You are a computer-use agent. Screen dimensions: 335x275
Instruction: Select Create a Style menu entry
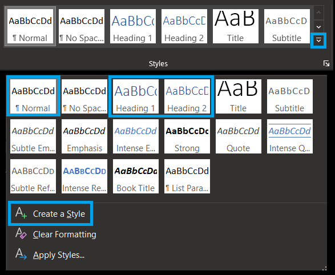[50, 213]
